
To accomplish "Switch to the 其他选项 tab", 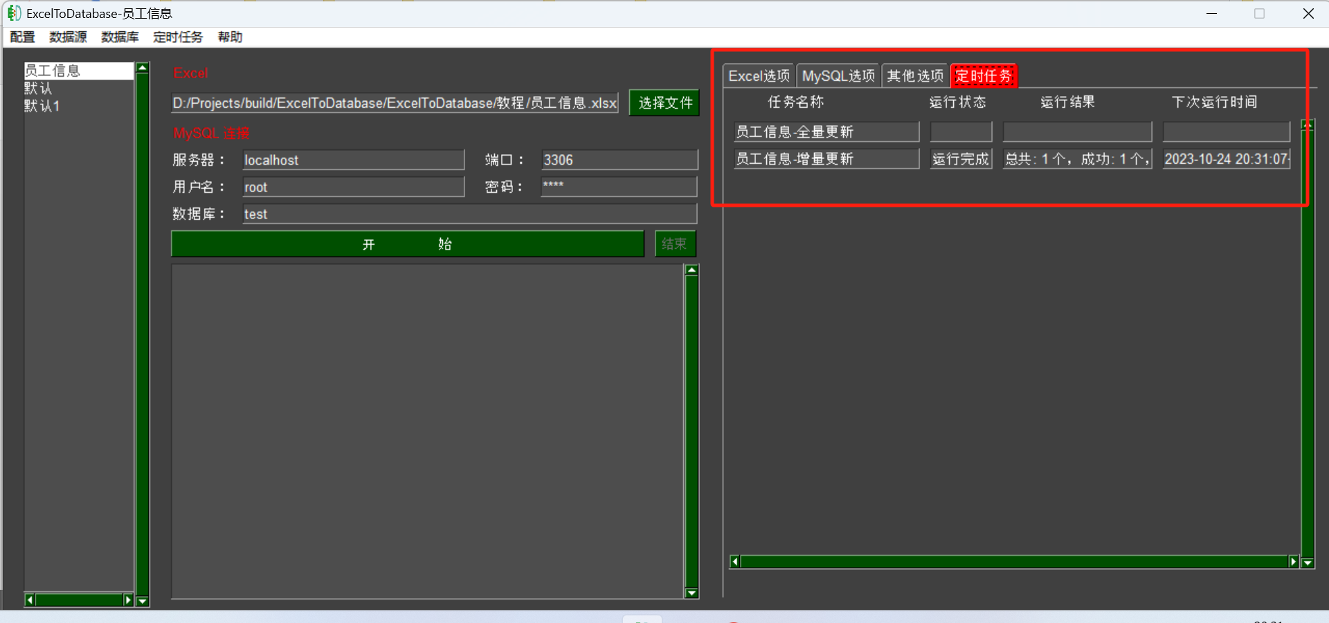I will click(x=915, y=75).
